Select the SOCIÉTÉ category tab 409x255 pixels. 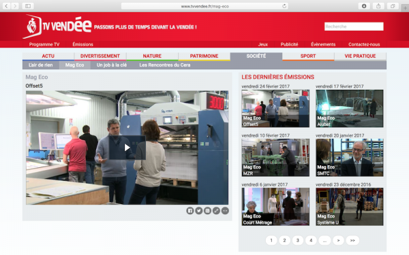[256, 56]
